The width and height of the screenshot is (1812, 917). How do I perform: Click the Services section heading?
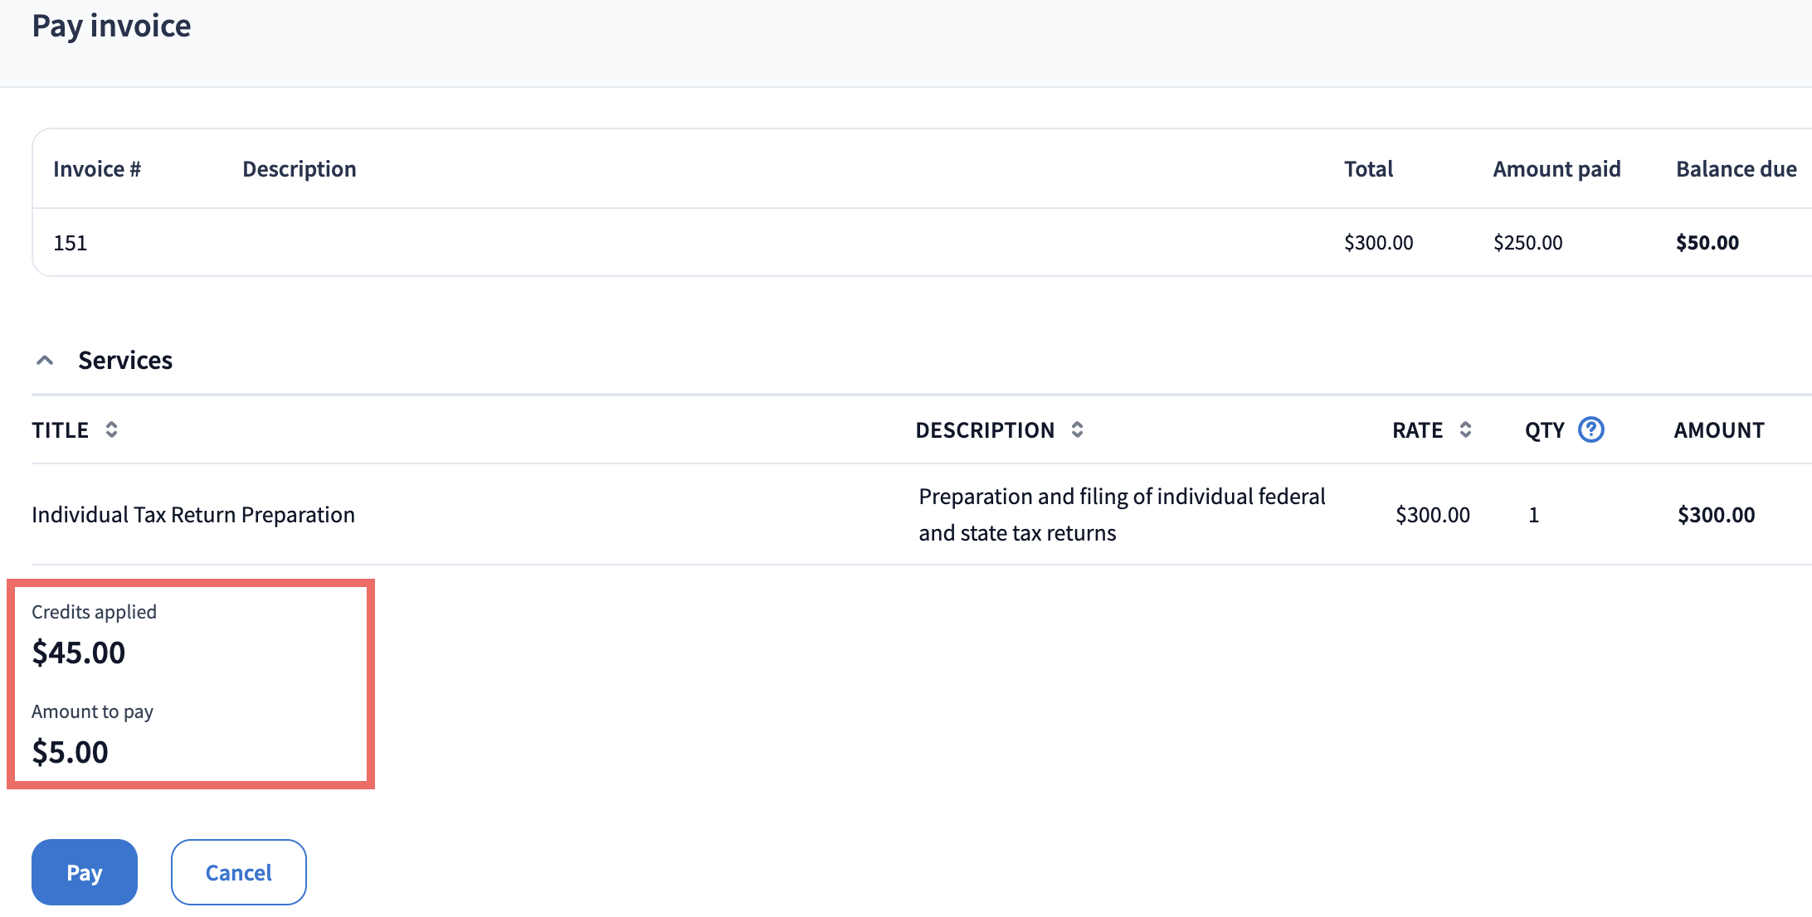[x=125, y=361]
